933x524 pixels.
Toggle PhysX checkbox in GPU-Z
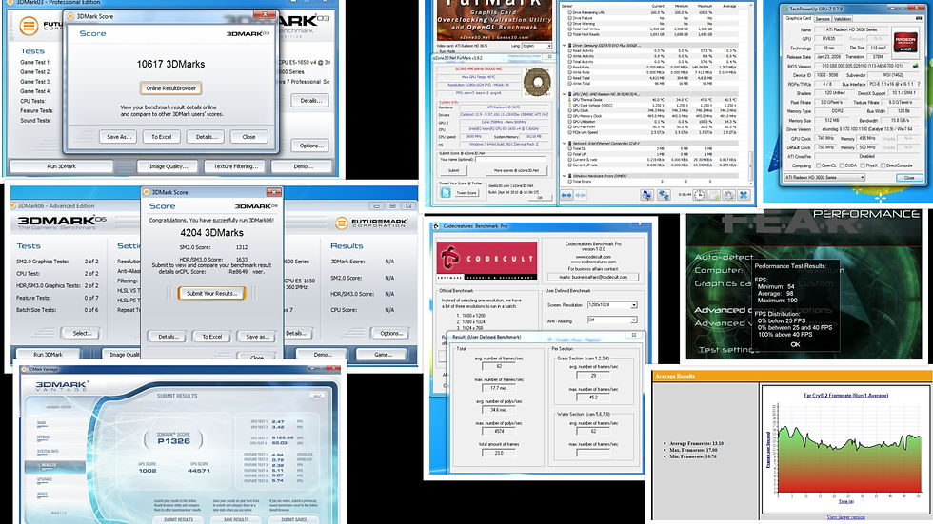(x=863, y=165)
